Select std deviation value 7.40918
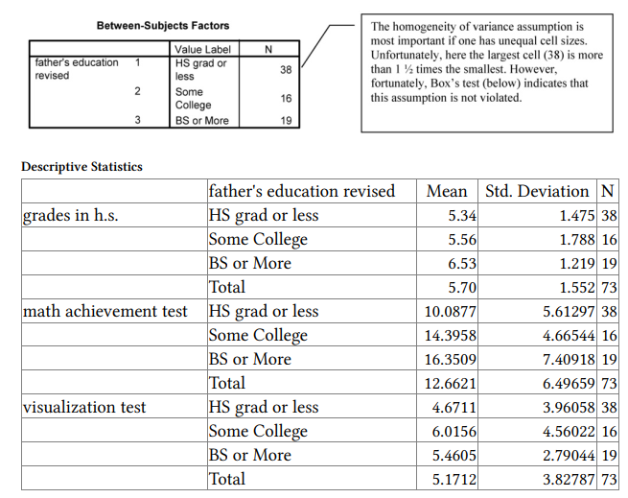This screenshot has height=498, width=628. 565,359
